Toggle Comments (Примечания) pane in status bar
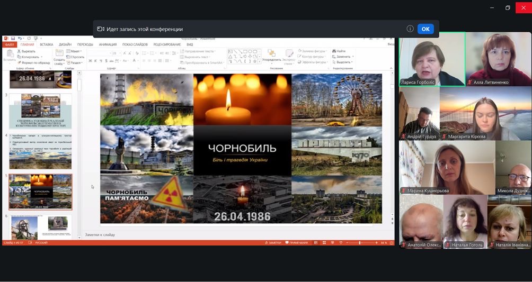This screenshot has width=532, height=282. tap(298, 242)
